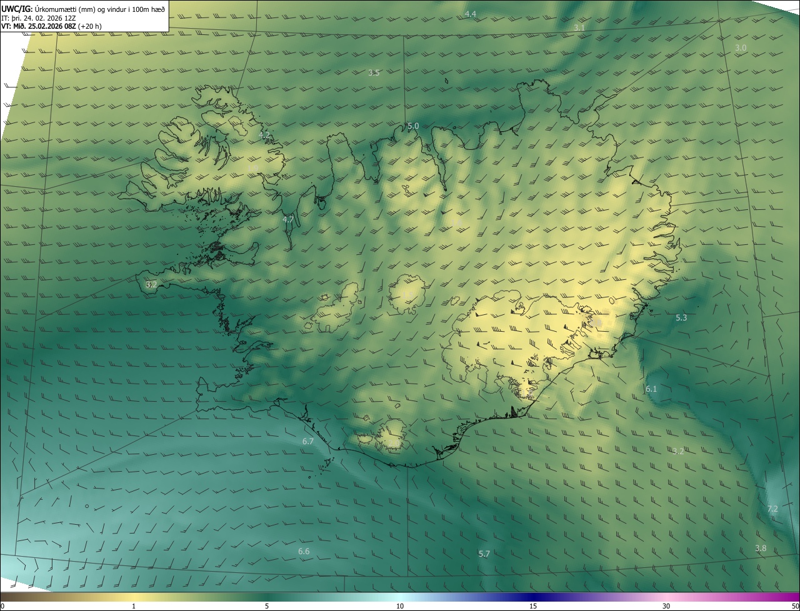Viewport: 800px width, 611px height.
Task: Click the UWC/IG Úrkomumætti title line
Action: point(83,9)
